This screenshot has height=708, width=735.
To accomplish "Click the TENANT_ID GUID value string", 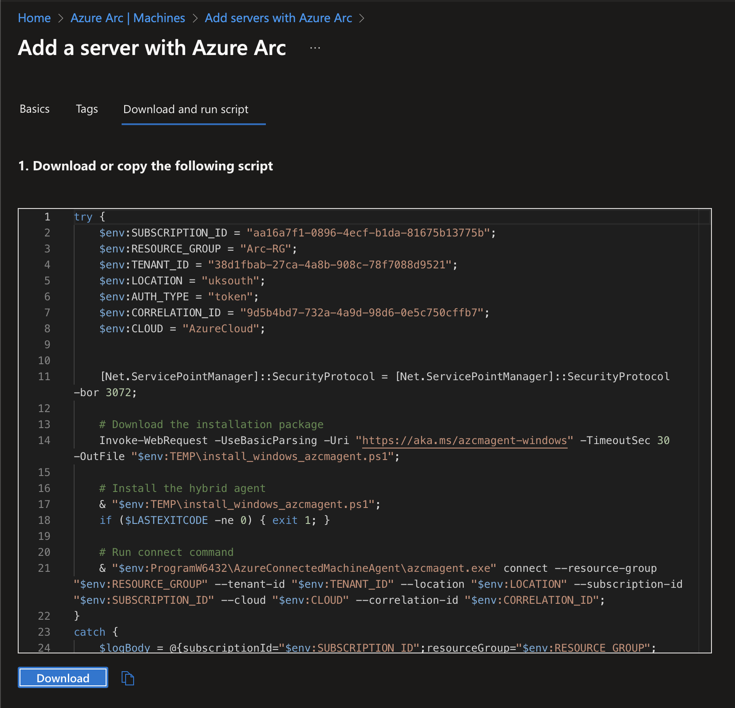I will pyautogui.click(x=330, y=265).
